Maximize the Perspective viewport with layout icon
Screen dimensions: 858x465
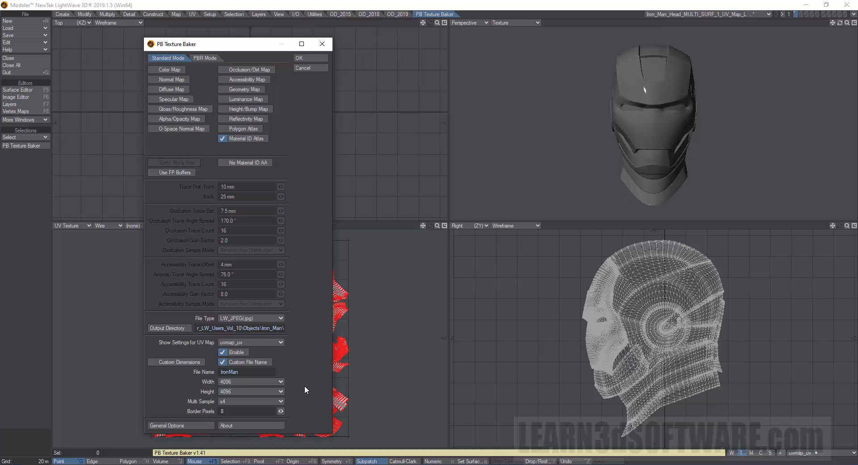tap(854, 23)
